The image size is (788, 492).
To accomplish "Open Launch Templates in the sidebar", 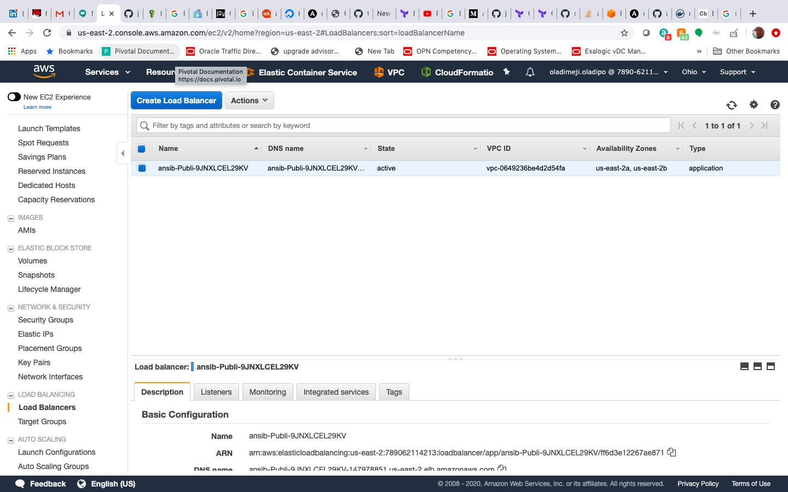I will [49, 128].
